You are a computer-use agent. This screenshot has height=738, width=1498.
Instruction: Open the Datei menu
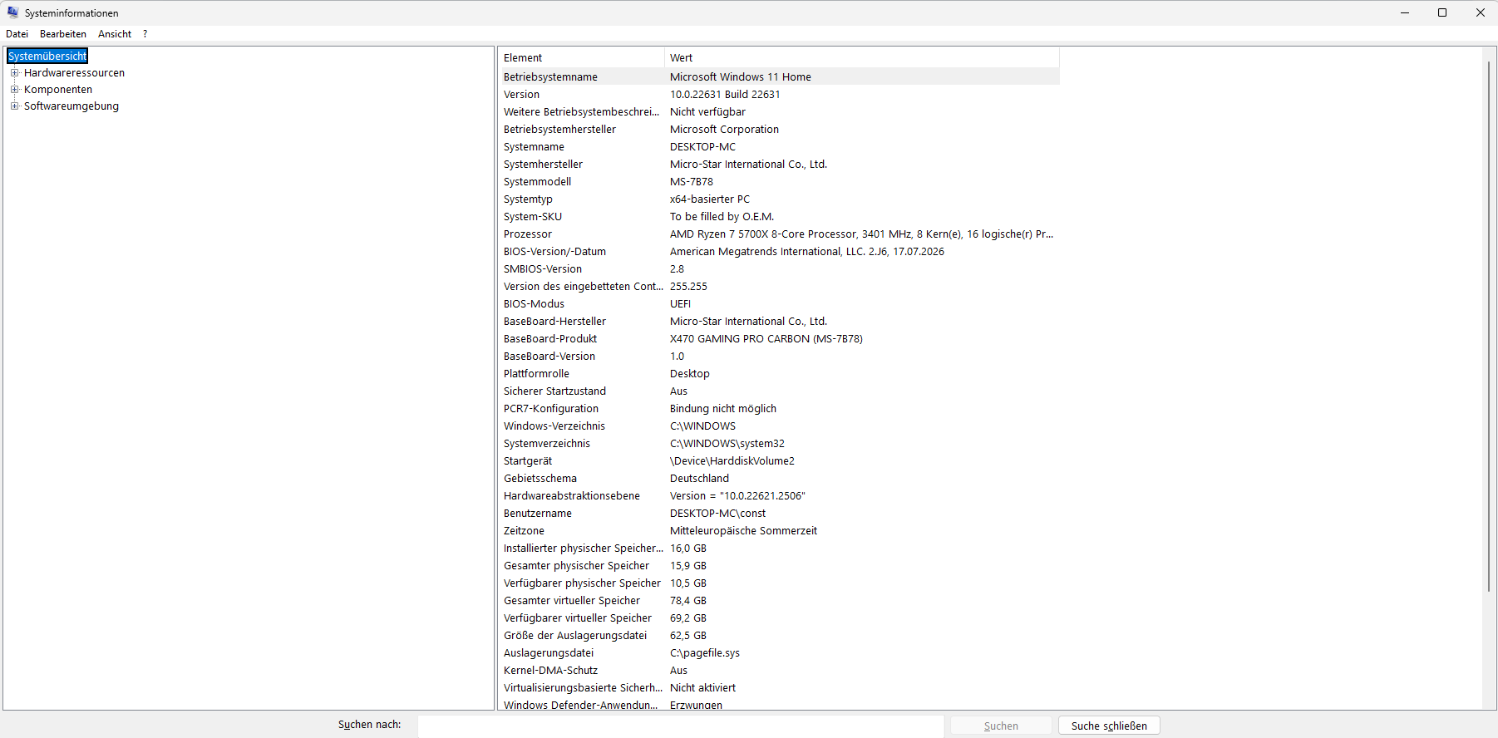17,34
